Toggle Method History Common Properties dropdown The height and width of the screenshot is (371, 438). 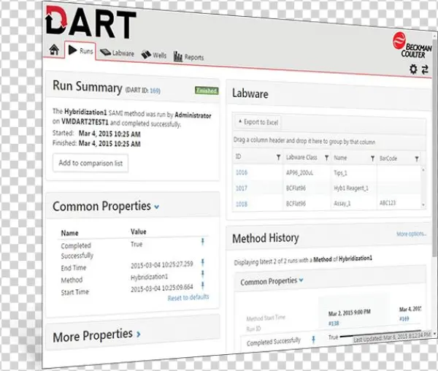pos(301,280)
